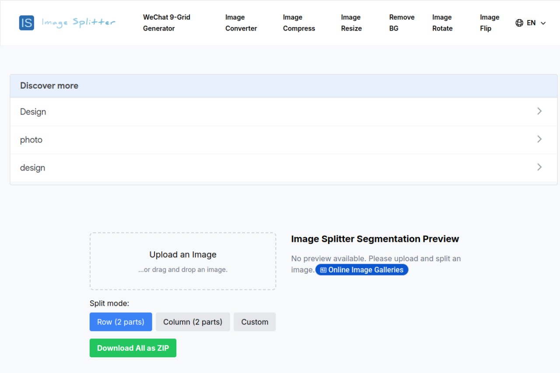Click the "No preview available" message text
The image size is (560, 373).
tap(376, 264)
